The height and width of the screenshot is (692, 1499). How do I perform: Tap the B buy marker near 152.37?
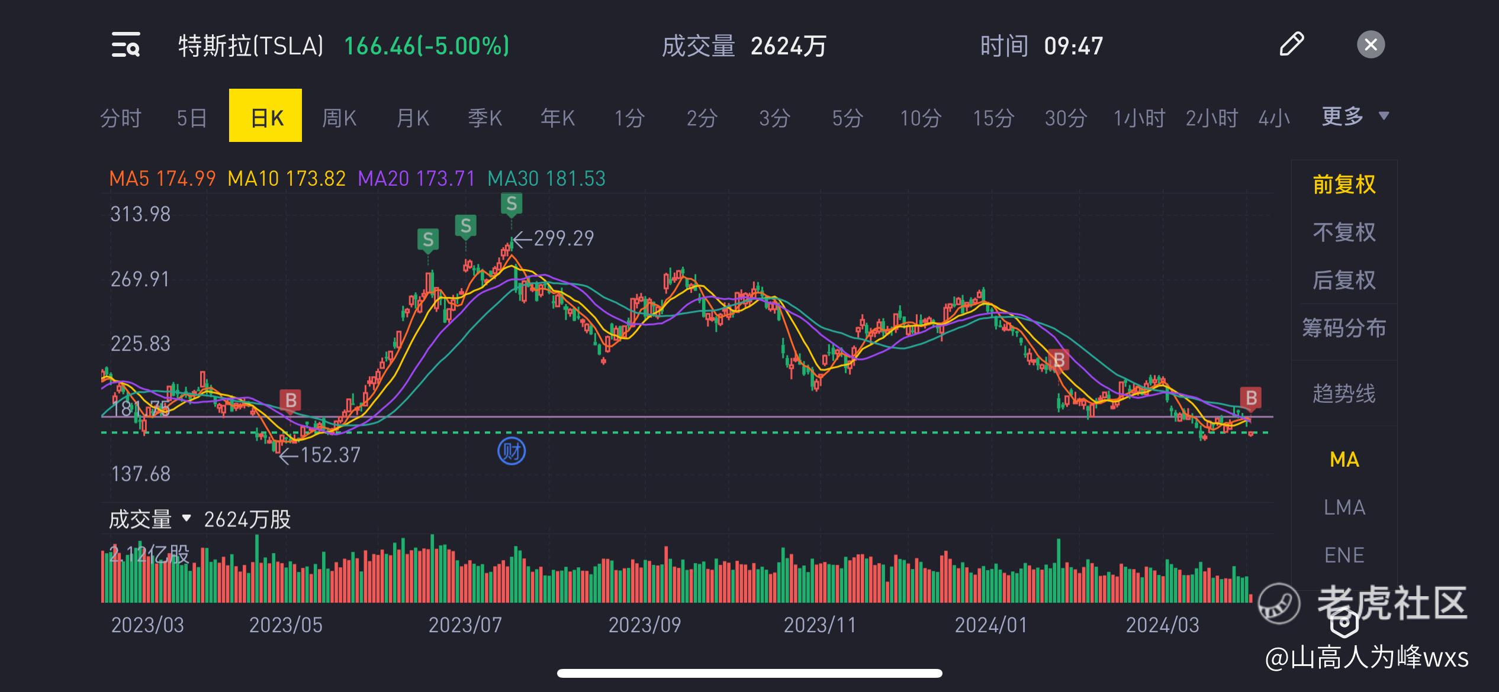point(291,400)
